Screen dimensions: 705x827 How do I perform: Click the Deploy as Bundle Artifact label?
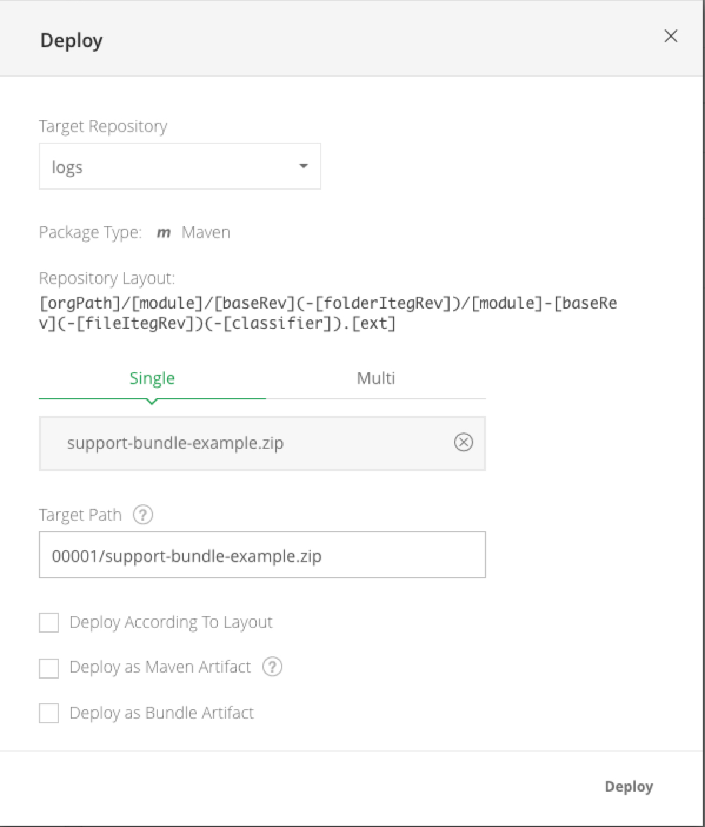click(161, 713)
